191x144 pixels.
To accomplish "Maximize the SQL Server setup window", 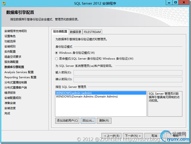I will pos(176,2).
